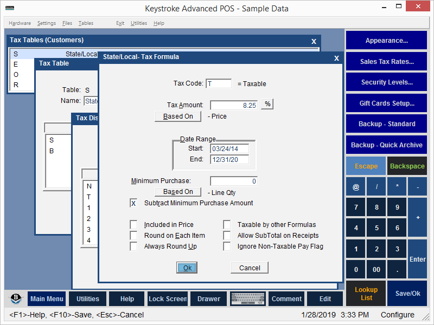Click Based On button under Tax Amount

(178, 116)
